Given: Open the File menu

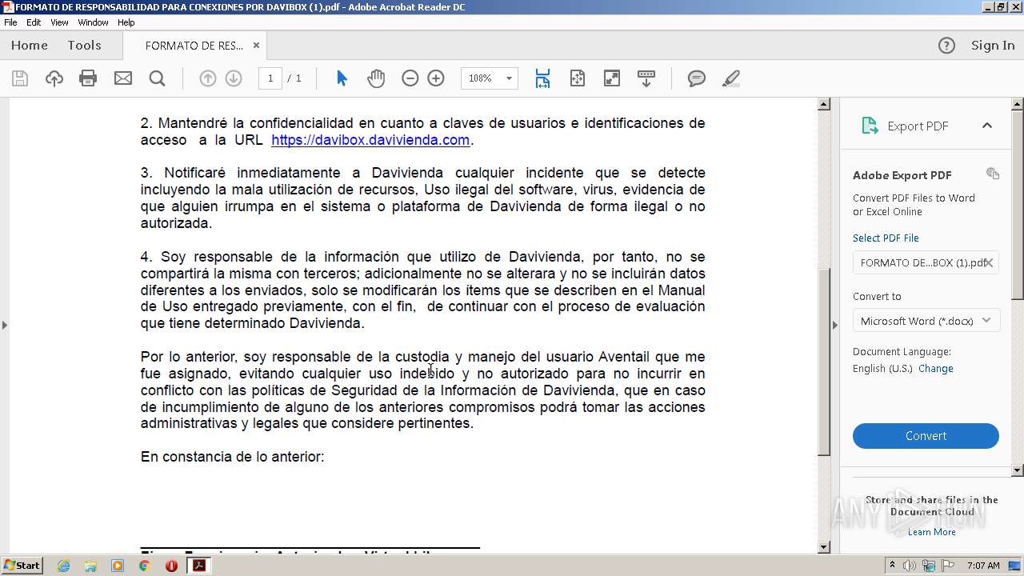Looking at the screenshot, I should coord(10,22).
